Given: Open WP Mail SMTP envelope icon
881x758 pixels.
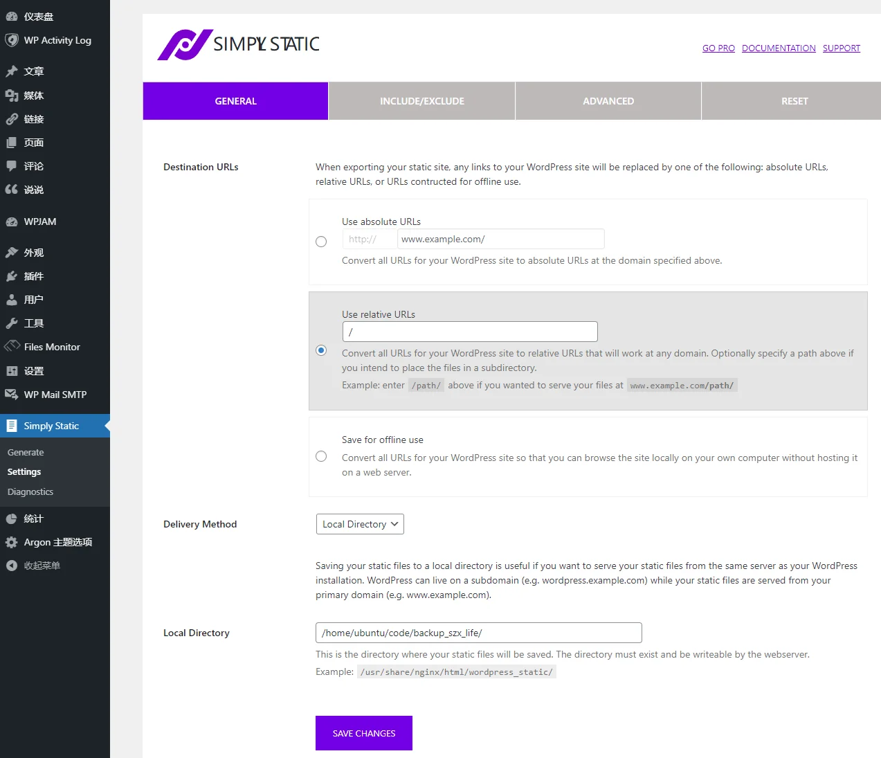Looking at the screenshot, I should click(x=12, y=395).
